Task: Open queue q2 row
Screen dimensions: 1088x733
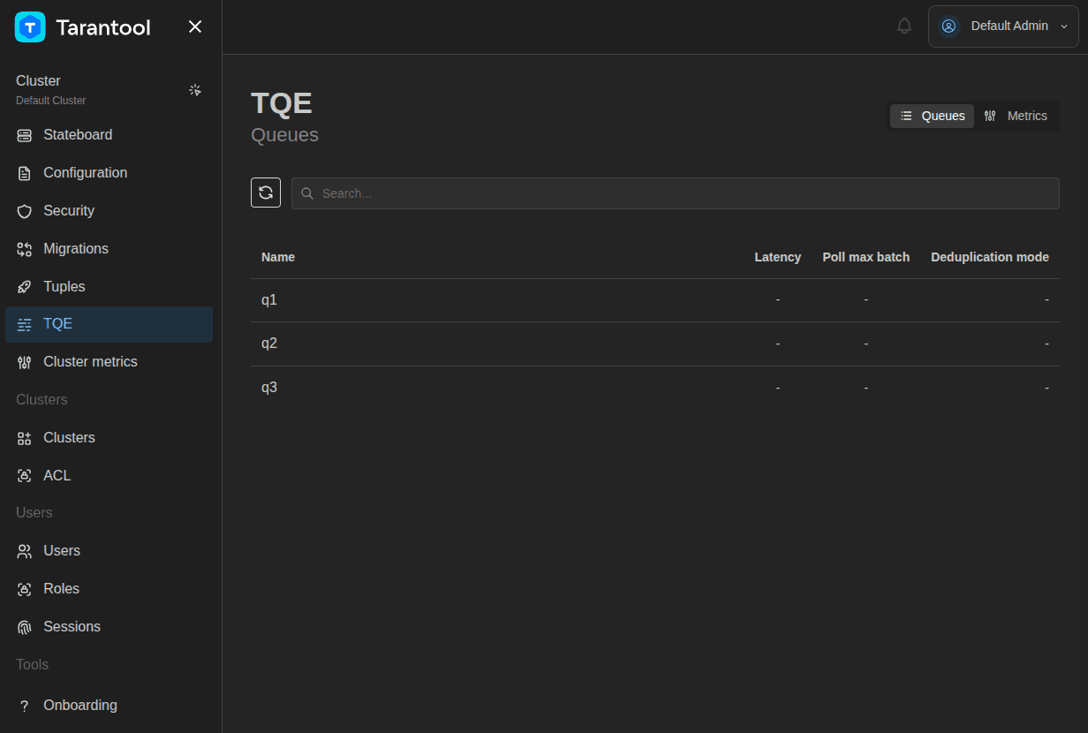Action: [655, 344]
